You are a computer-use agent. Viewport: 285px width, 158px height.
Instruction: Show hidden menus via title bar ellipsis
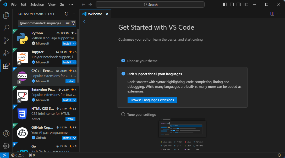71,4
